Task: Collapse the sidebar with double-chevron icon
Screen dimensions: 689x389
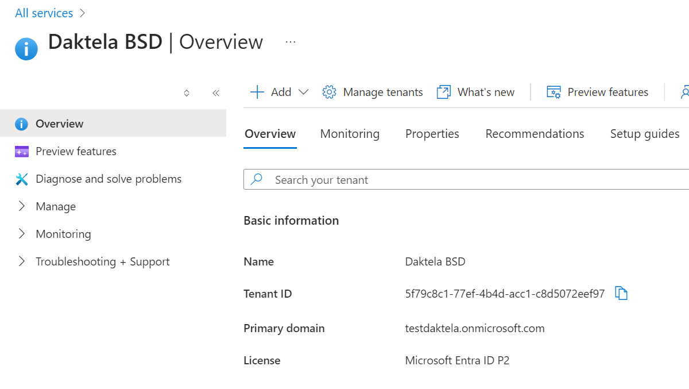Action: [216, 93]
